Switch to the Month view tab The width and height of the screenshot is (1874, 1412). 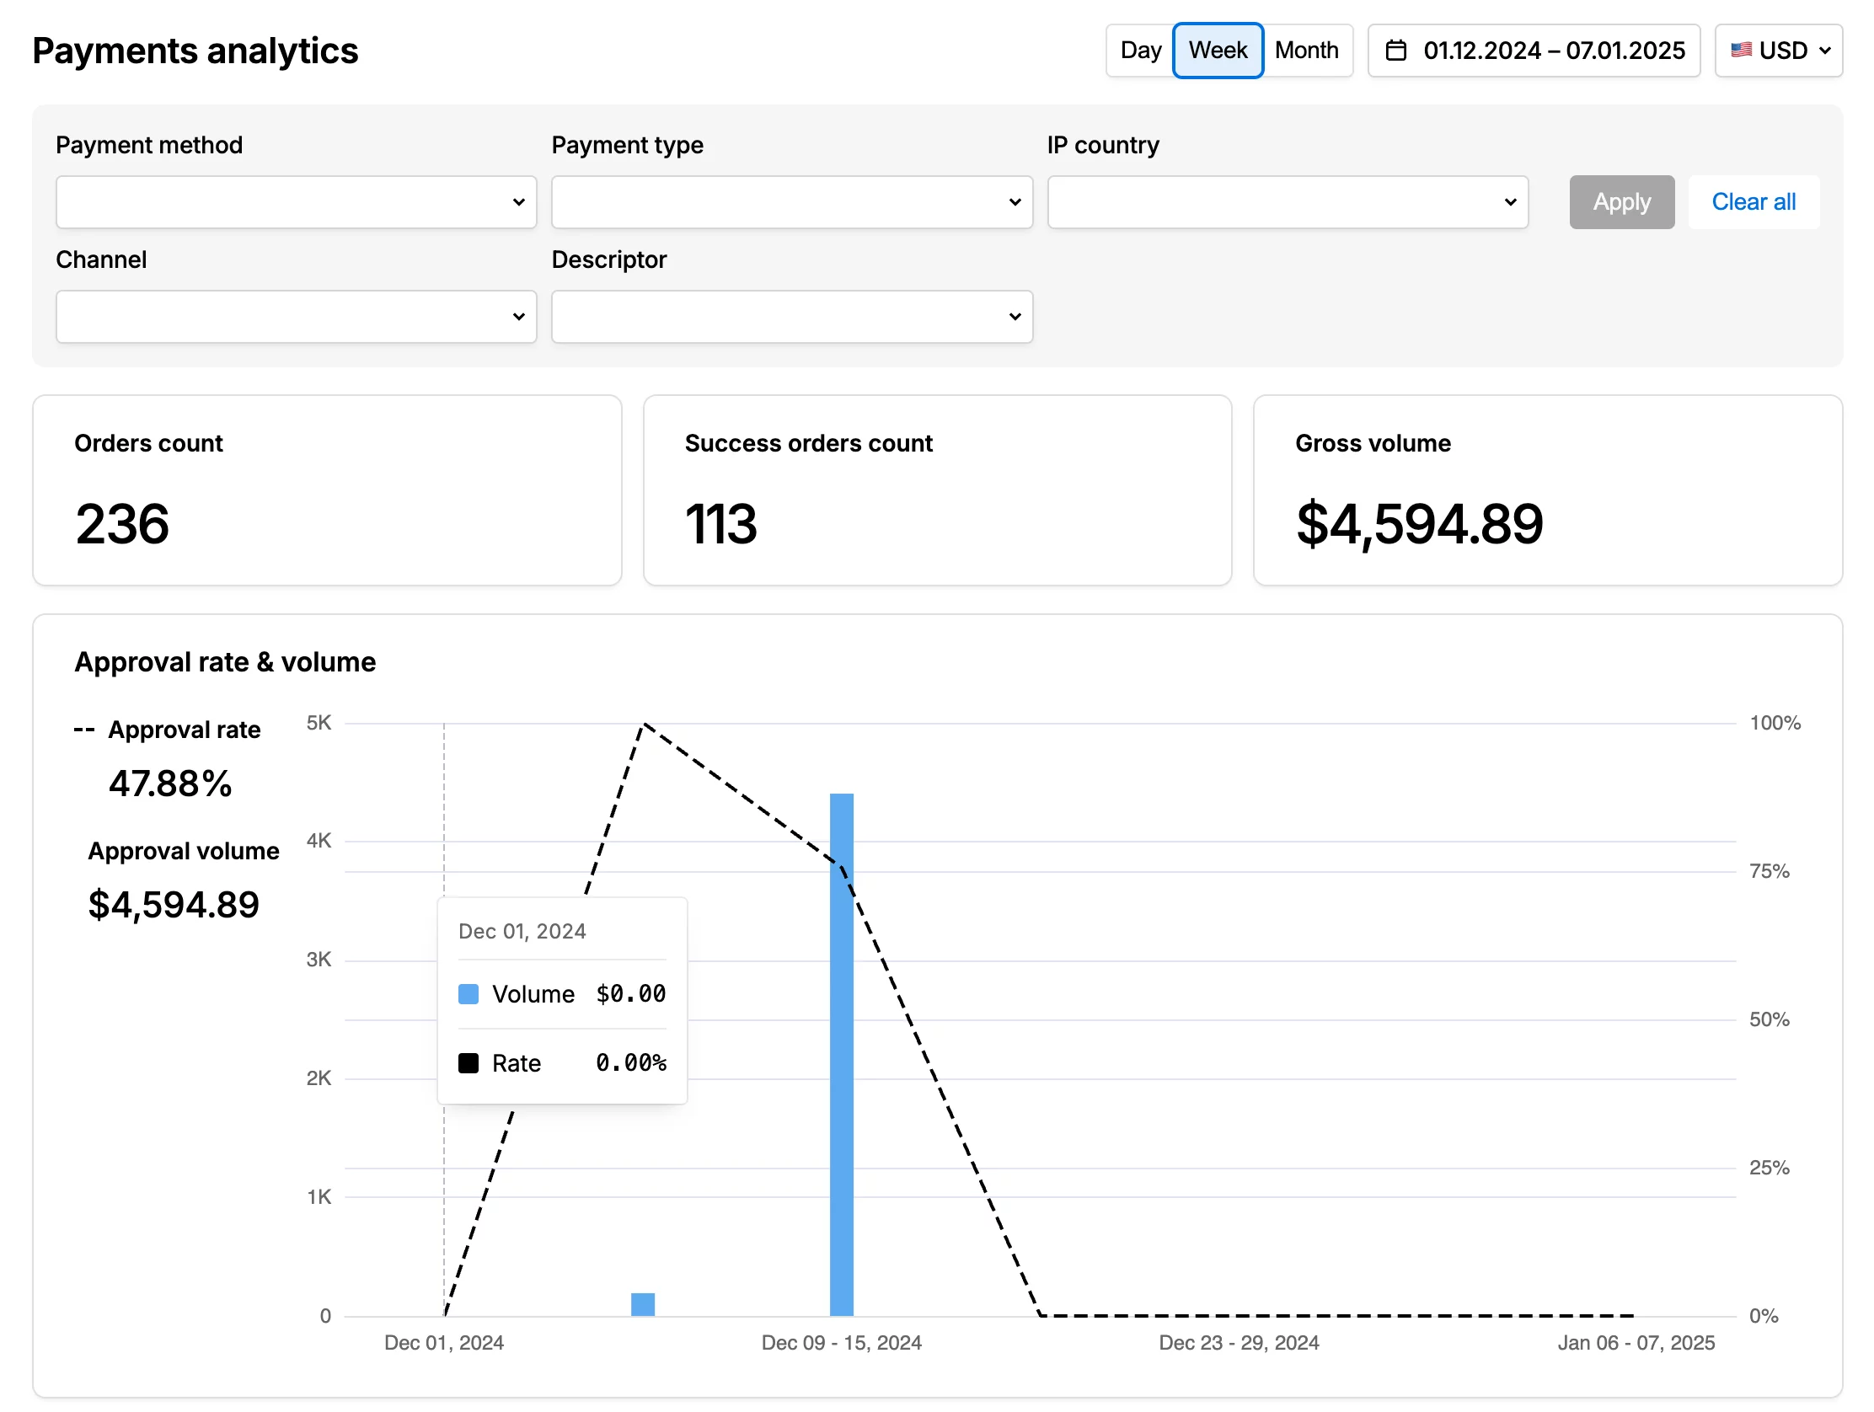(x=1307, y=50)
